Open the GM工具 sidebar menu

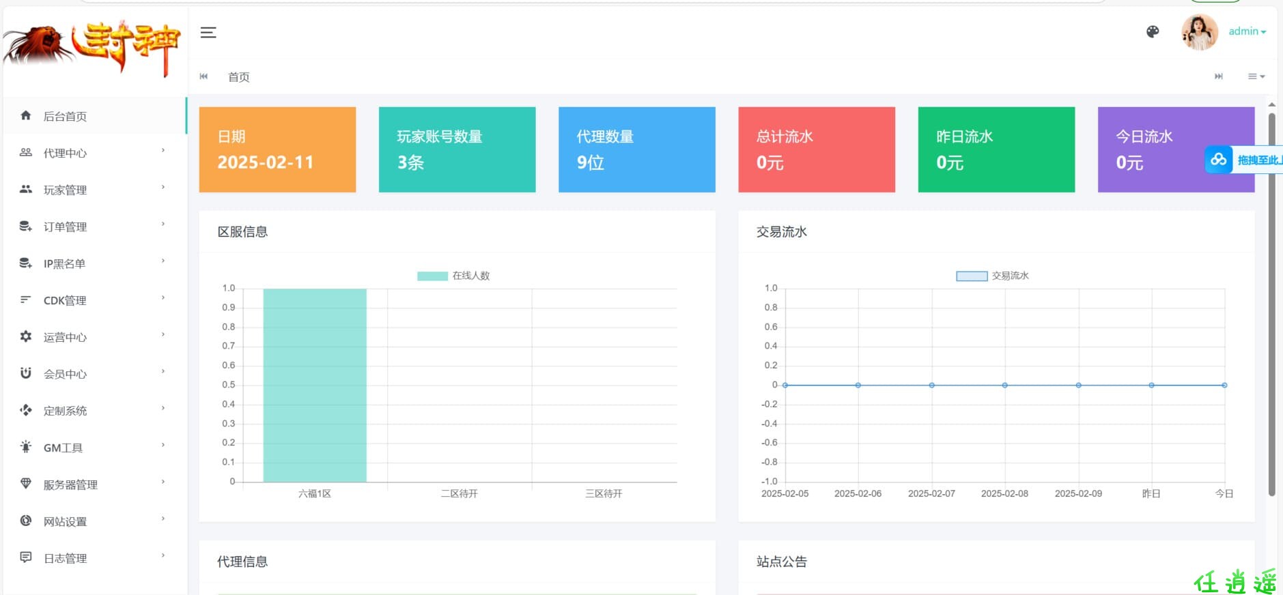(95, 448)
